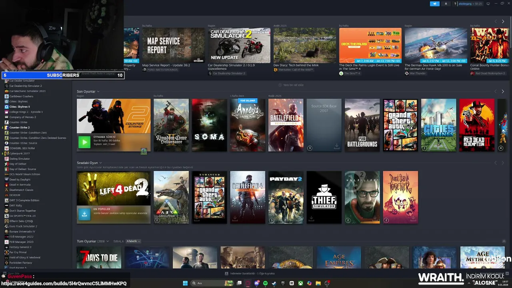
Task: Select PUBG Battlegrounds cover
Action: tap(362, 125)
